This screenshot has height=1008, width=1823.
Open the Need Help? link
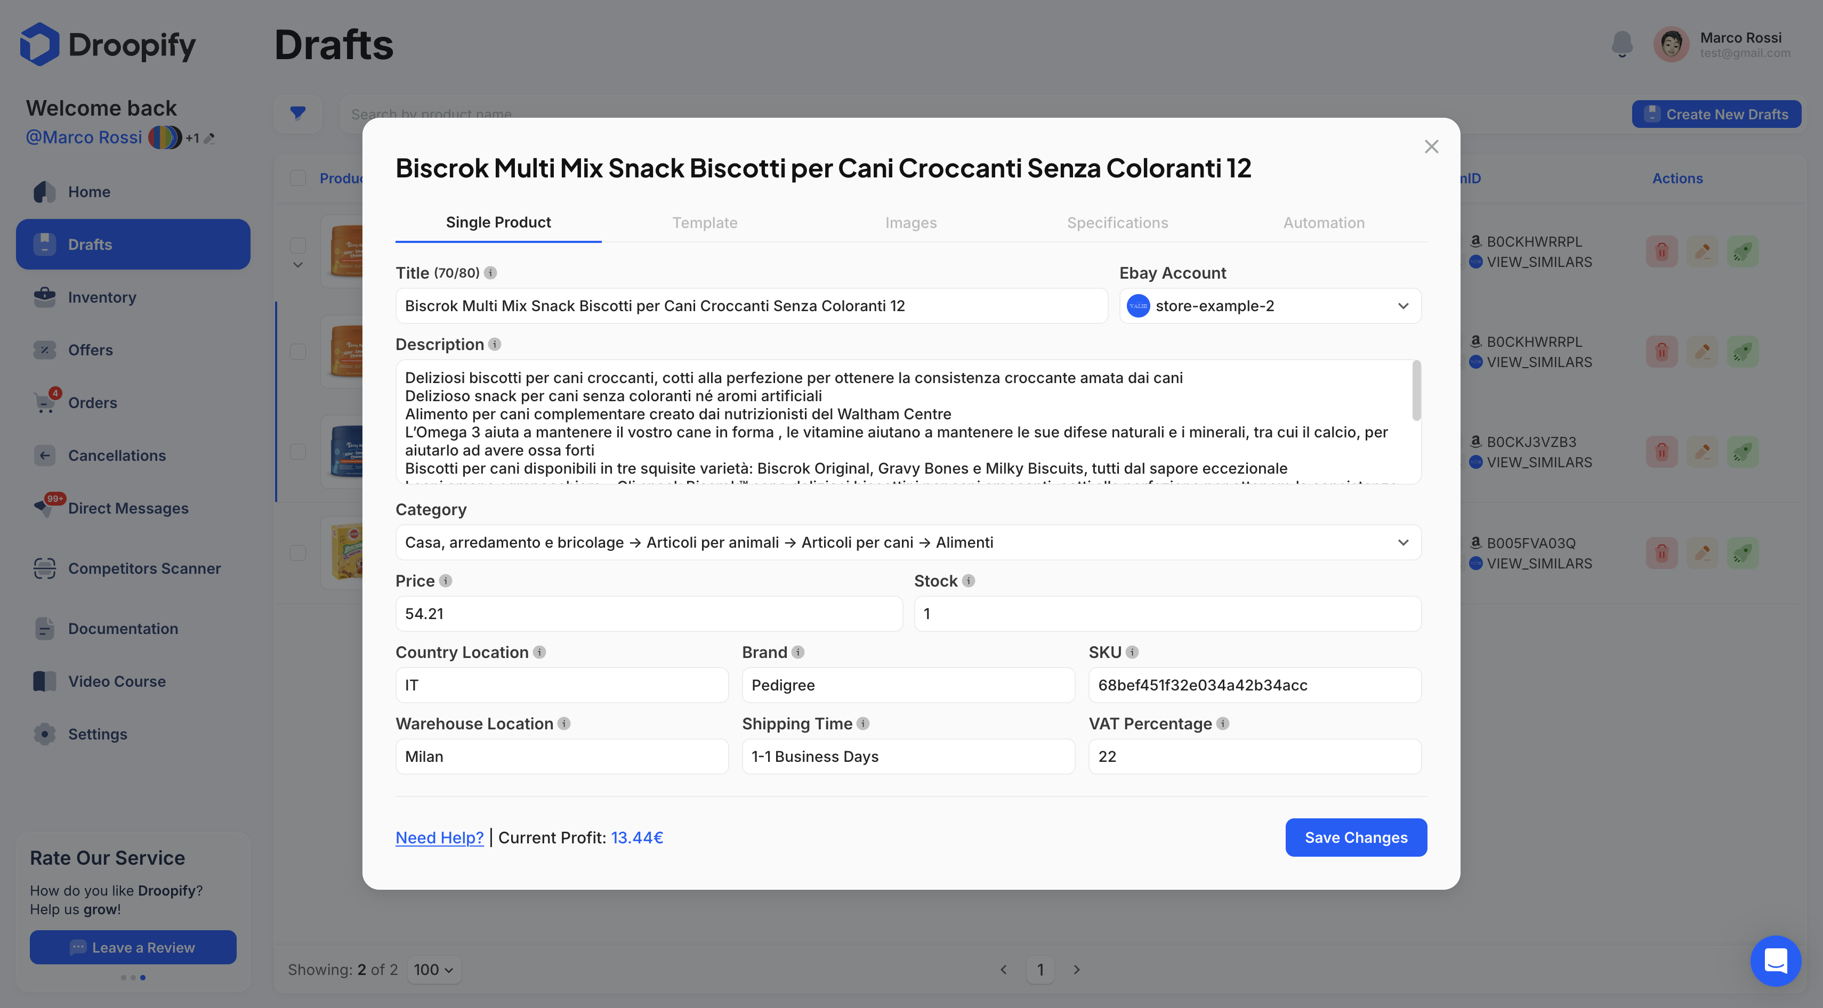(439, 838)
